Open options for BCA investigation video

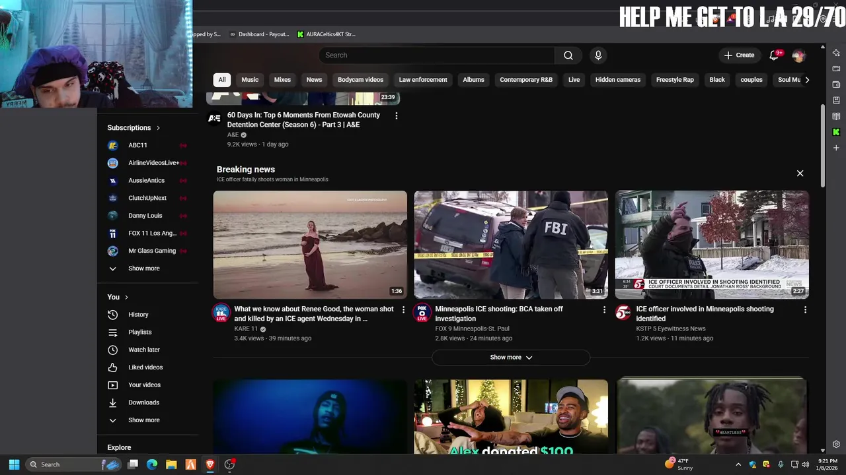point(604,309)
